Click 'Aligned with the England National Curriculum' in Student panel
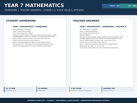 point(32,46)
